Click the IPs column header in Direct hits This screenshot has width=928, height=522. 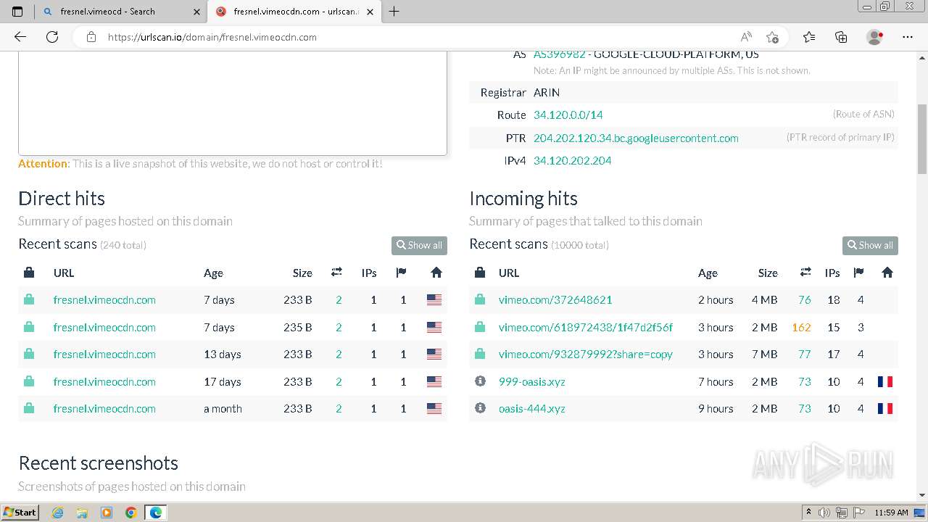(x=369, y=273)
